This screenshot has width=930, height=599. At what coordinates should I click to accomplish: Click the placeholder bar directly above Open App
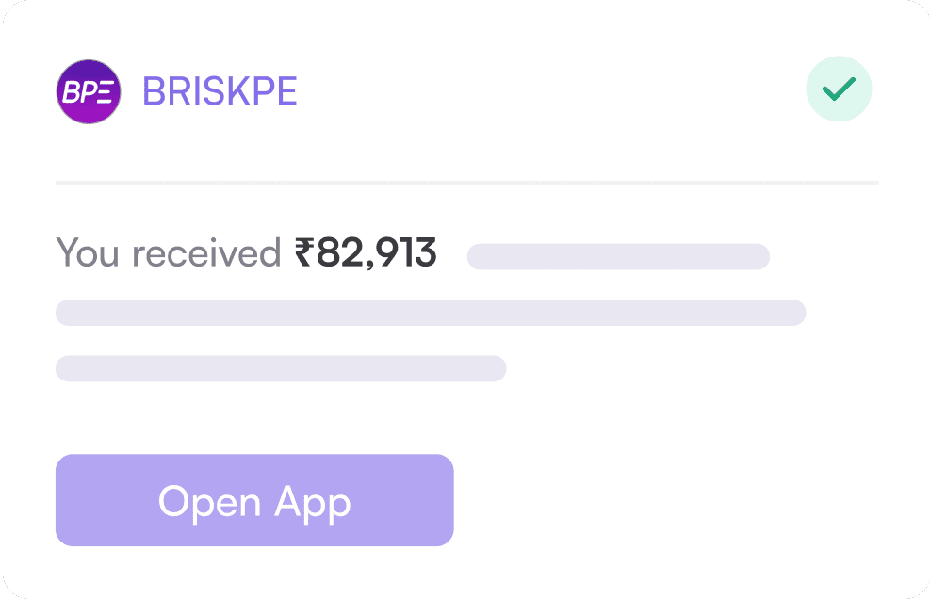click(281, 368)
